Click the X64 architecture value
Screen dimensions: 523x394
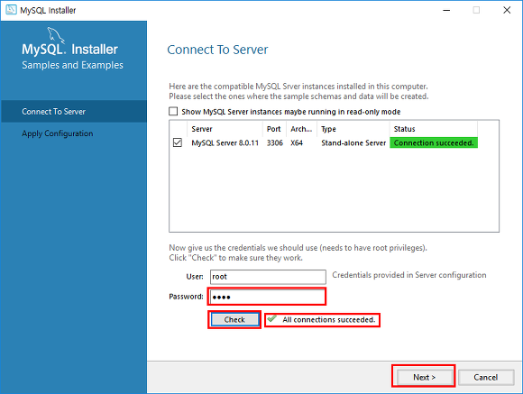pyautogui.click(x=297, y=142)
